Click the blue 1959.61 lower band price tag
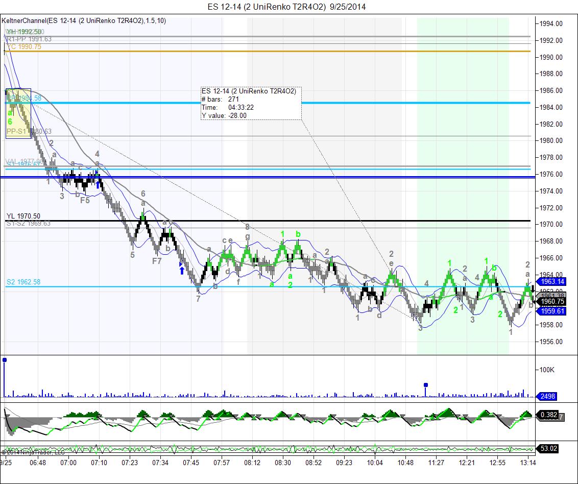Screen dimensions: 578x484 pos(552,311)
